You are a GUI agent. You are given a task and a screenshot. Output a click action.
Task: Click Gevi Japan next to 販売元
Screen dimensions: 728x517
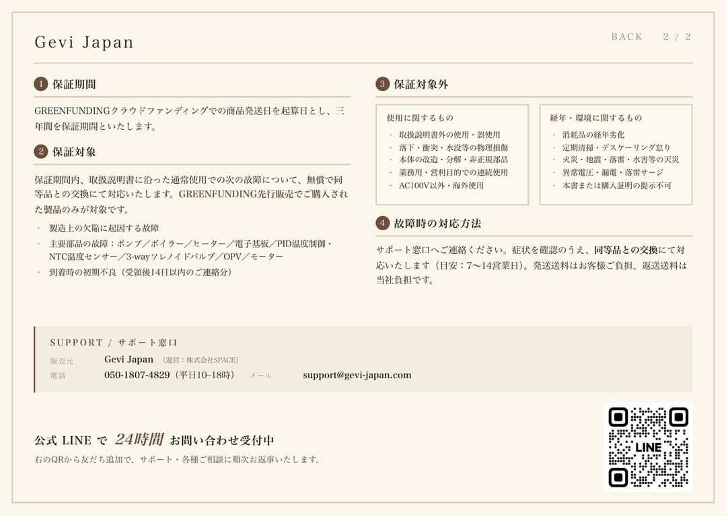pos(129,359)
